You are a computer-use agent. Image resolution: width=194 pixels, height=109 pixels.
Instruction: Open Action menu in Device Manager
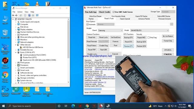(x=20, y=12)
